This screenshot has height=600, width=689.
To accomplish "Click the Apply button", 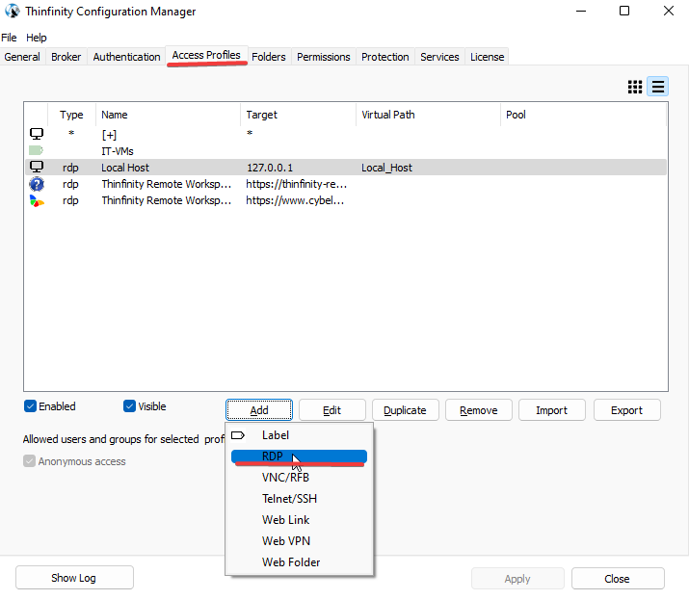I will click(x=517, y=579).
